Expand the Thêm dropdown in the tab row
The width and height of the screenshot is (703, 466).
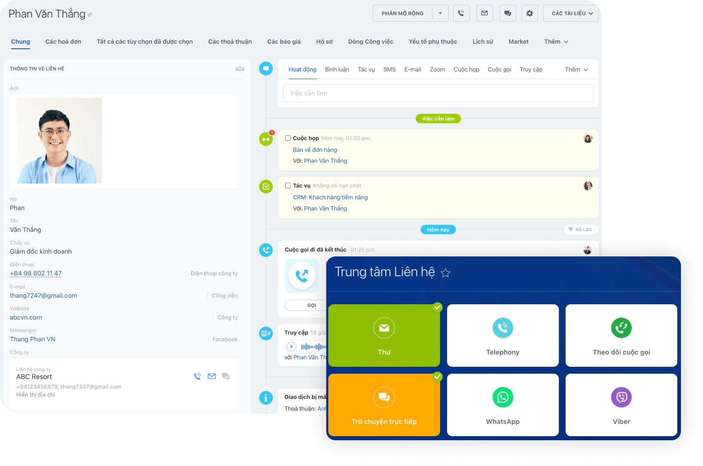pyautogui.click(x=556, y=41)
